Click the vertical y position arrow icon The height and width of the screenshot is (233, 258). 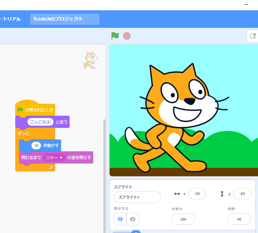point(222,194)
